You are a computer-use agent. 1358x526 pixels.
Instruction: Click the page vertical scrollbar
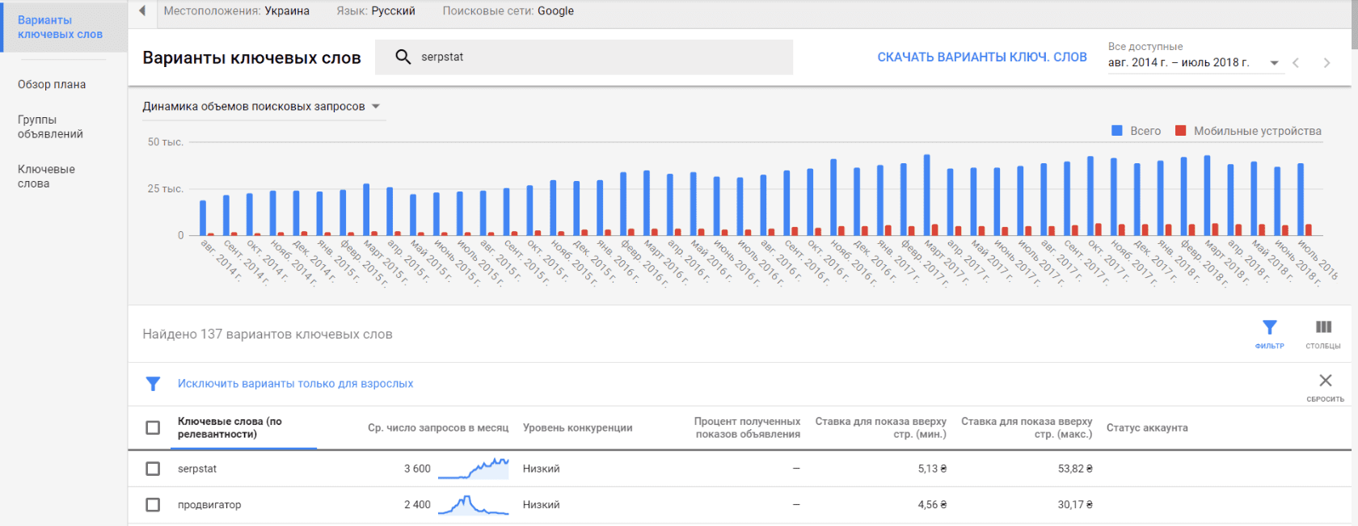[1354, 24]
